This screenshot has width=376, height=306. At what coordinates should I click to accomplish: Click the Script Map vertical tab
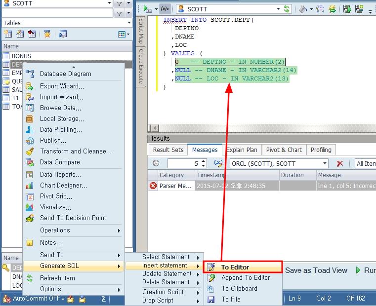pos(141,31)
